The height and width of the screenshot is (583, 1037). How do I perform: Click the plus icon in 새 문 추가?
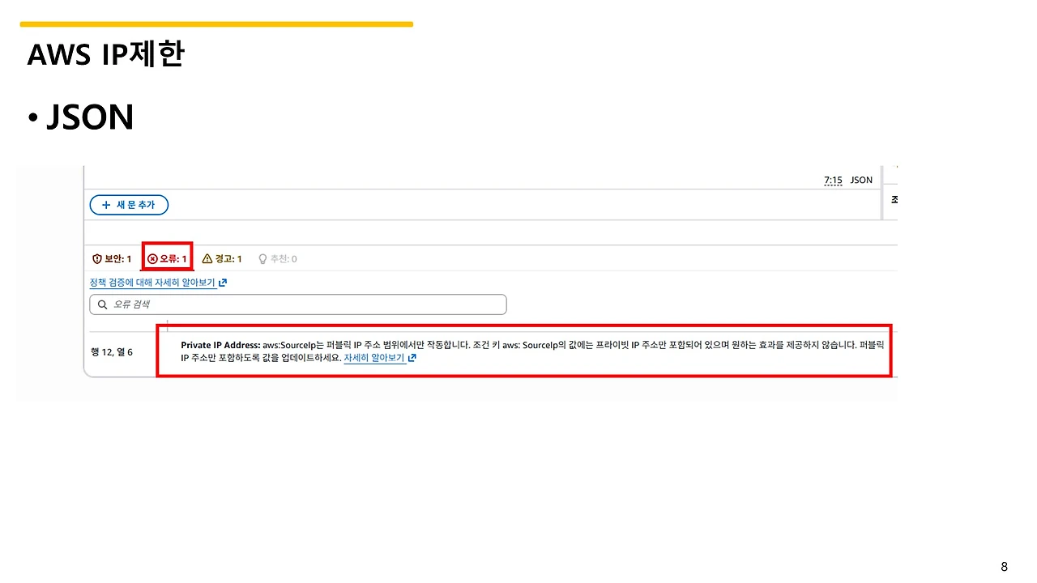tap(105, 205)
